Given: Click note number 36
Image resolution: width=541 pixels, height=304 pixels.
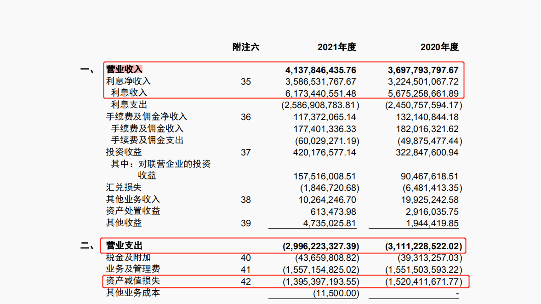Looking at the screenshot, I should 245,117.
